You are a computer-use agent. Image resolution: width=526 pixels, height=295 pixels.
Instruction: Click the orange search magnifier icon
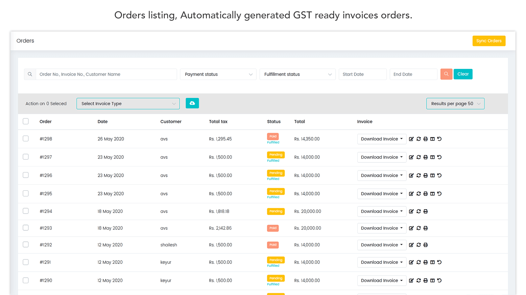tap(446, 74)
